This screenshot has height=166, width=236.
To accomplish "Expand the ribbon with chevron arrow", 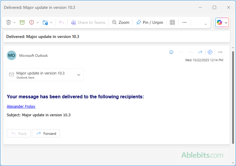I will 206,24.
